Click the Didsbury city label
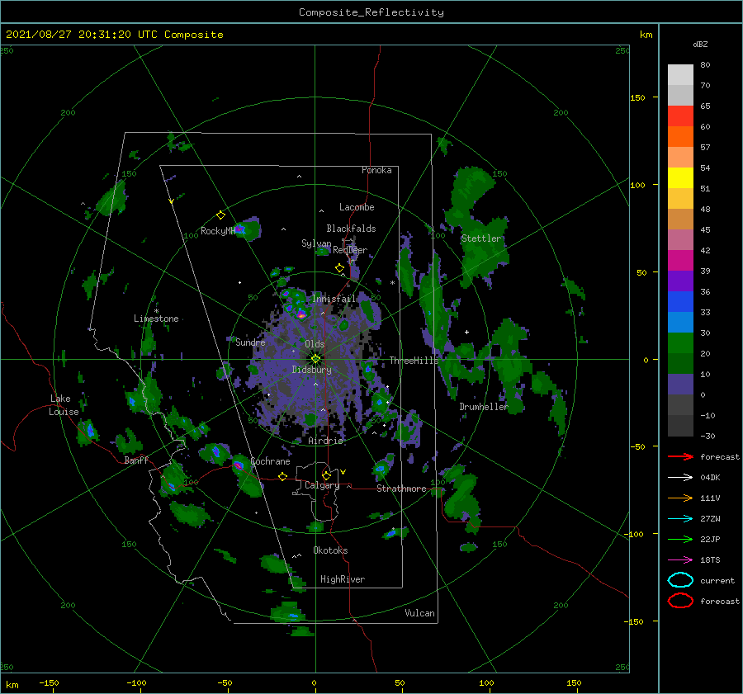743x694 pixels. click(311, 370)
